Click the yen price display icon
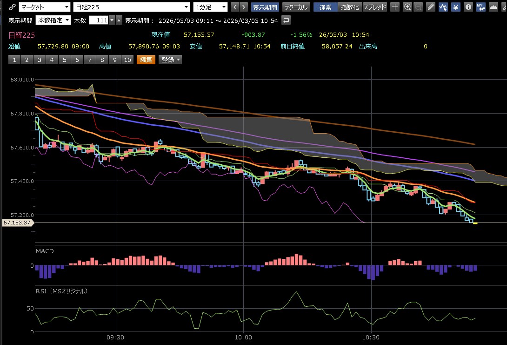This screenshot has height=345, width=507. [456, 7]
